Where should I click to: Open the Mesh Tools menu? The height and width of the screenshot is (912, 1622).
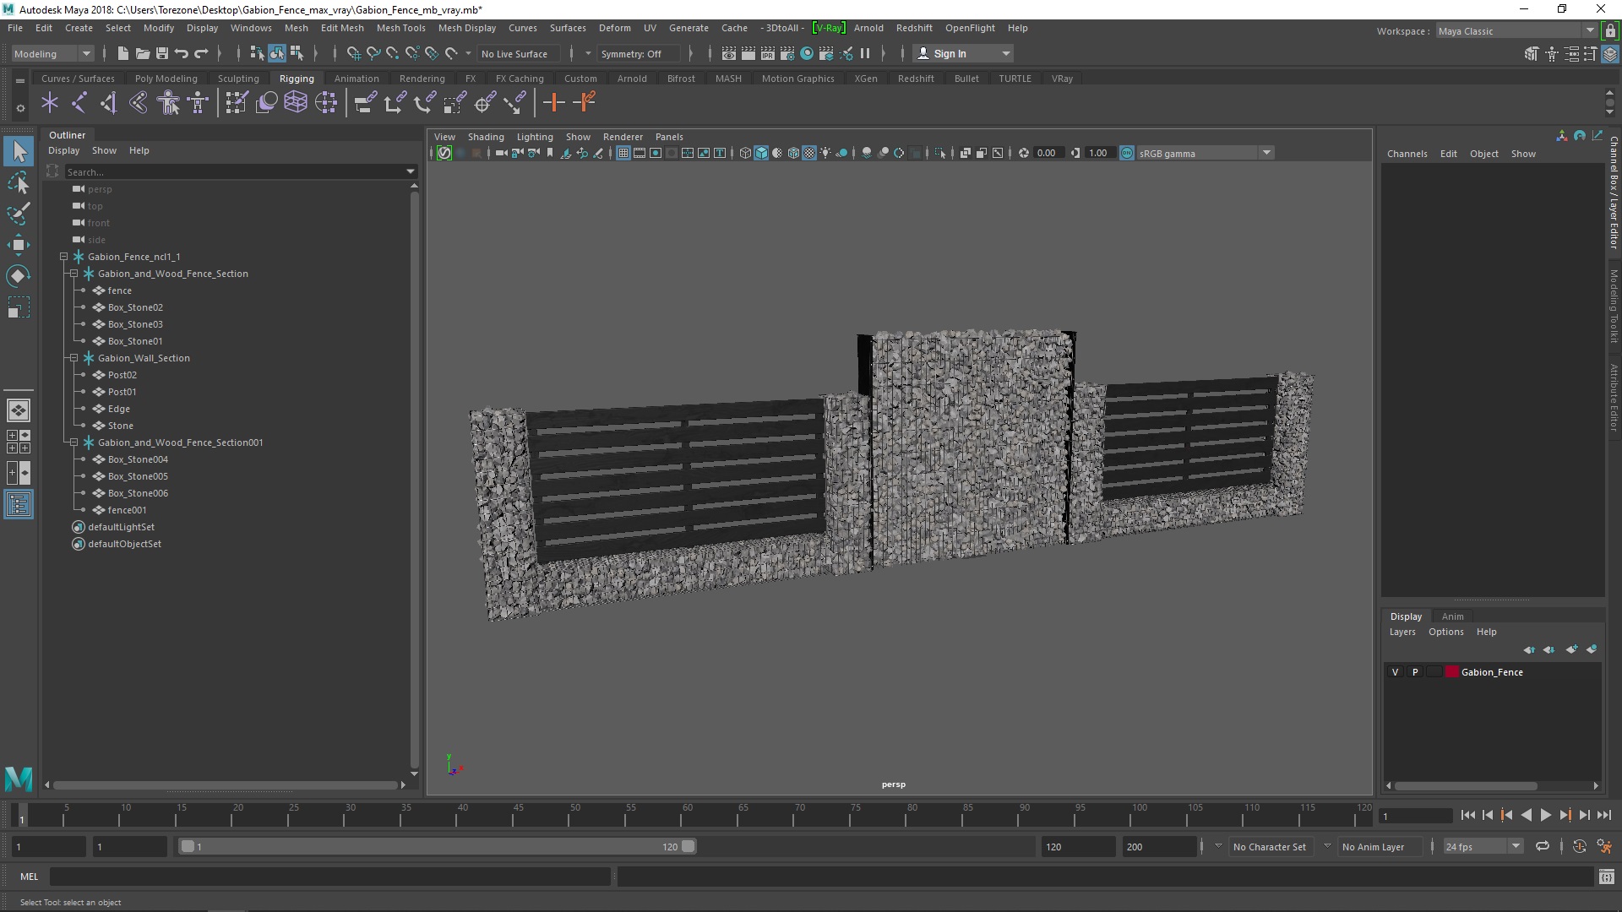[x=400, y=28]
